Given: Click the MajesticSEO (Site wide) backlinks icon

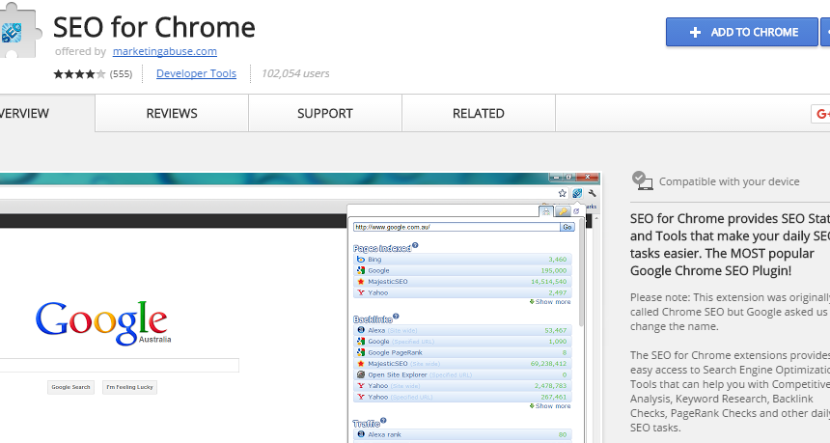Looking at the screenshot, I should [x=361, y=364].
